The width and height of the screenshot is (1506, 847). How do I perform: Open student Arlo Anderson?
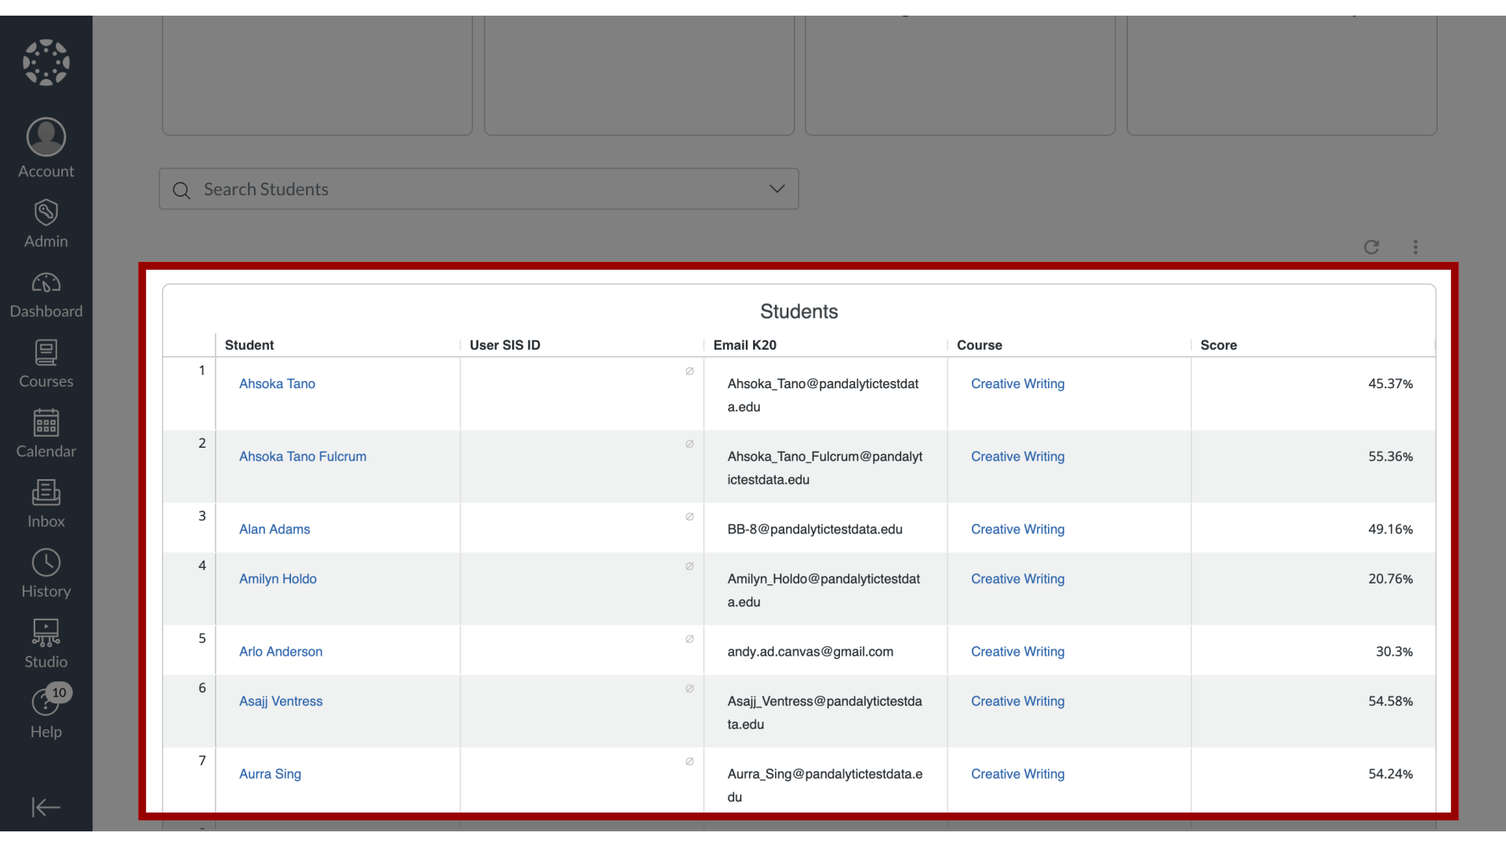pos(280,652)
